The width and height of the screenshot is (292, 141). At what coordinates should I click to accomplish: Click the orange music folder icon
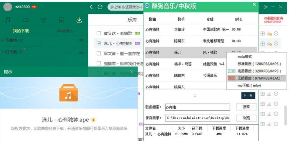tap(69, 93)
